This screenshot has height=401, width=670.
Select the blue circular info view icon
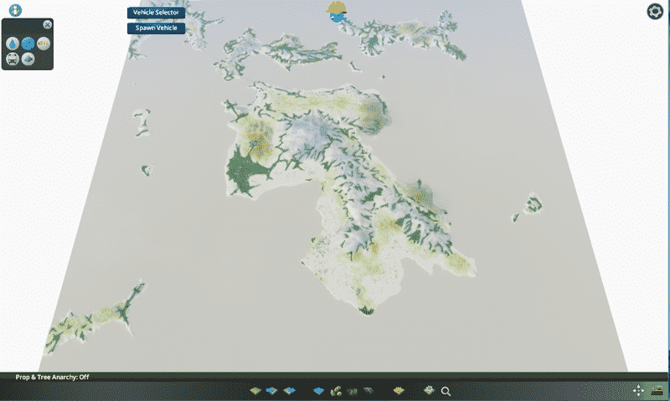(x=28, y=43)
